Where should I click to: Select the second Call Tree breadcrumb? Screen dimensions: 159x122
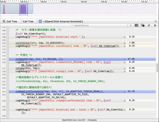point(28,21)
